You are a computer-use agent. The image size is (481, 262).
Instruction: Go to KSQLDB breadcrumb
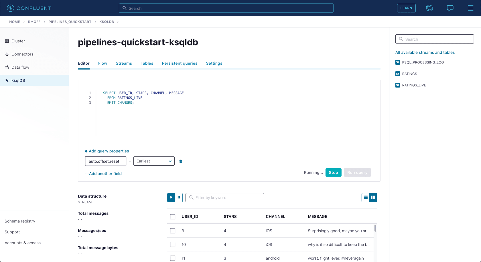107,22
